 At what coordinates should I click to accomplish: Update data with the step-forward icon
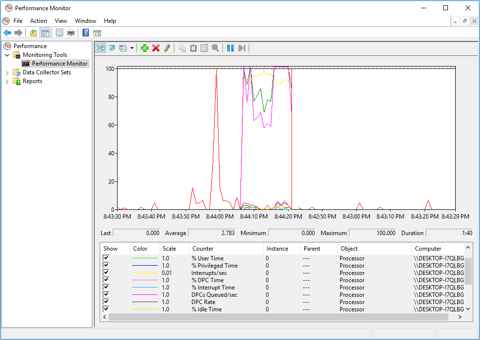click(241, 47)
